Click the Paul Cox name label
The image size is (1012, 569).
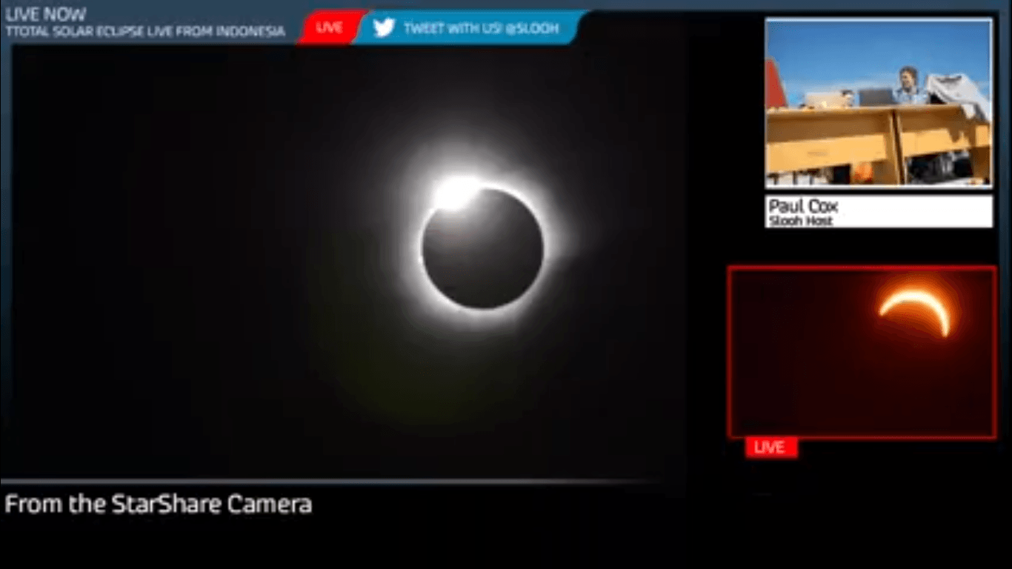pyautogui.click(x=802, y=206)
